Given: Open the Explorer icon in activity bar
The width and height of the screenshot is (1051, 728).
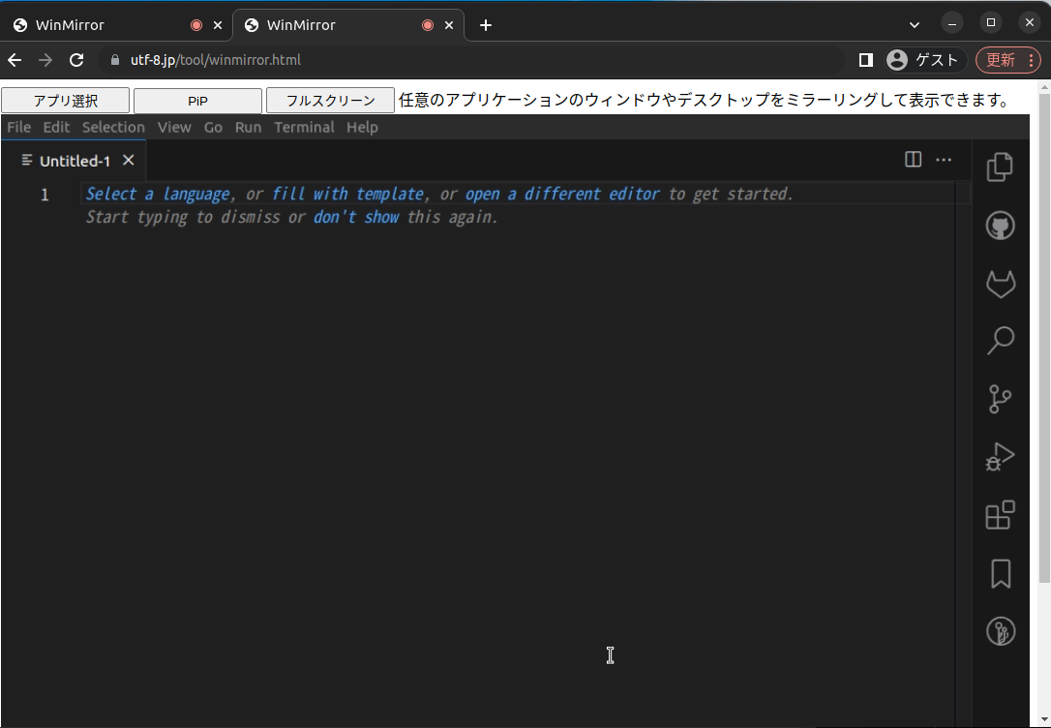Looking at the screenshot, I should pyautogui.click(x=1000, y=167).
